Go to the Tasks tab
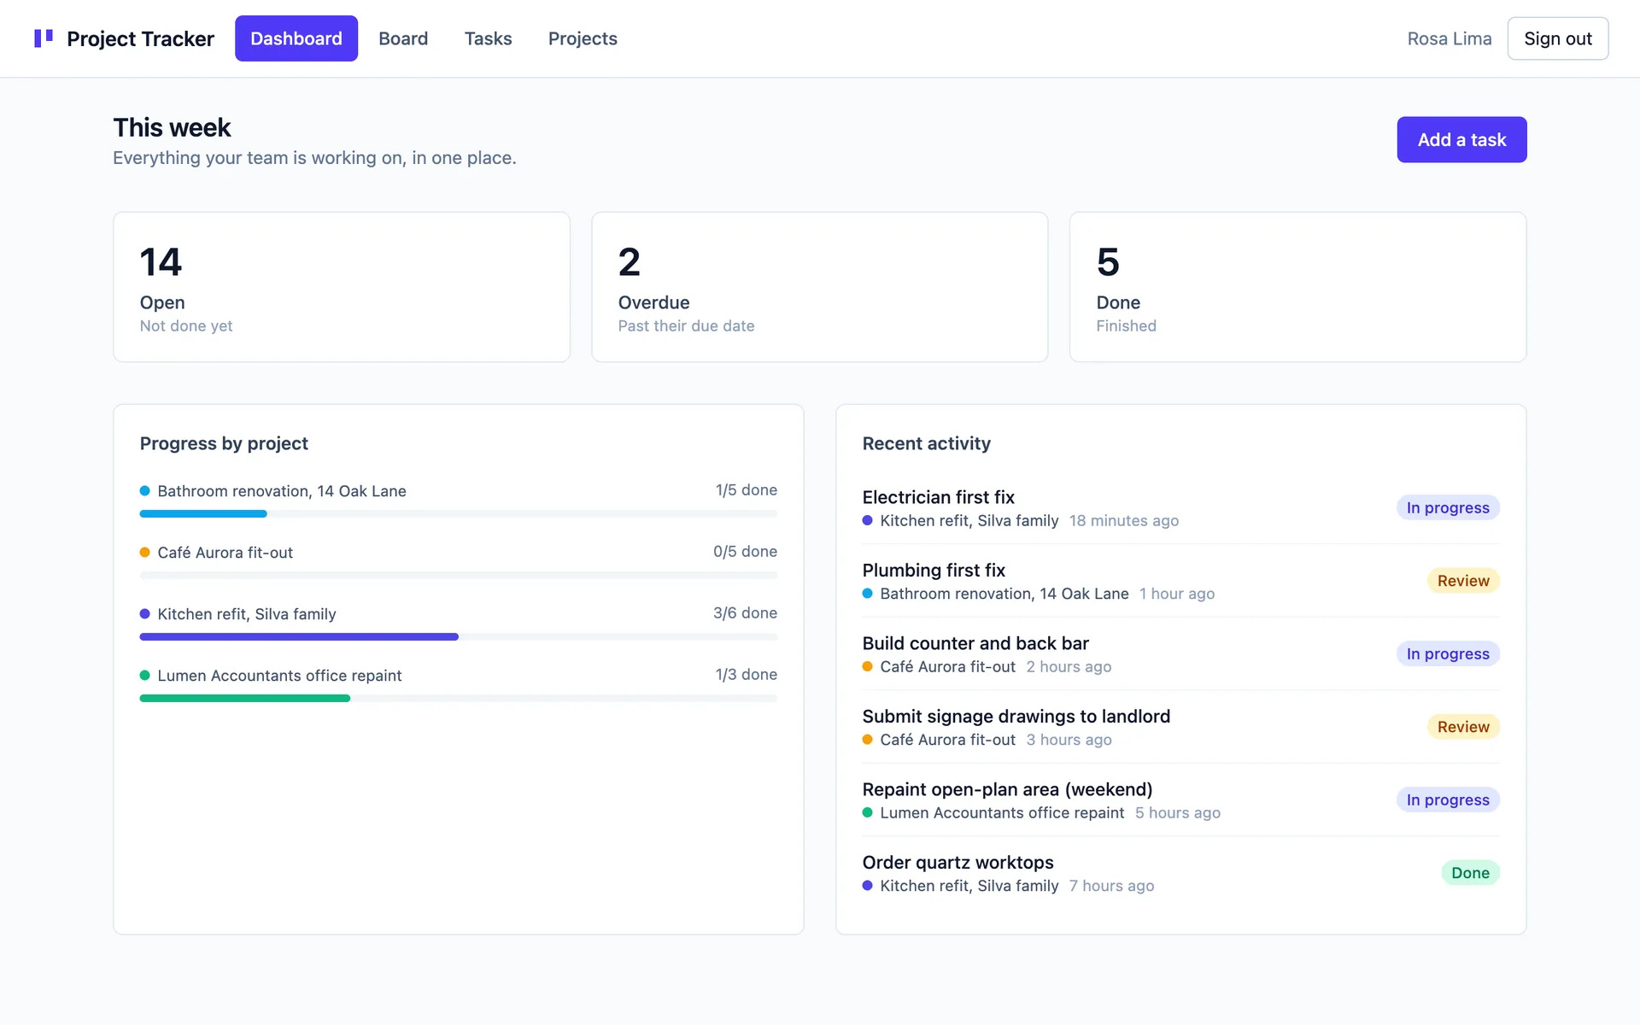 (x=488, y=38)
